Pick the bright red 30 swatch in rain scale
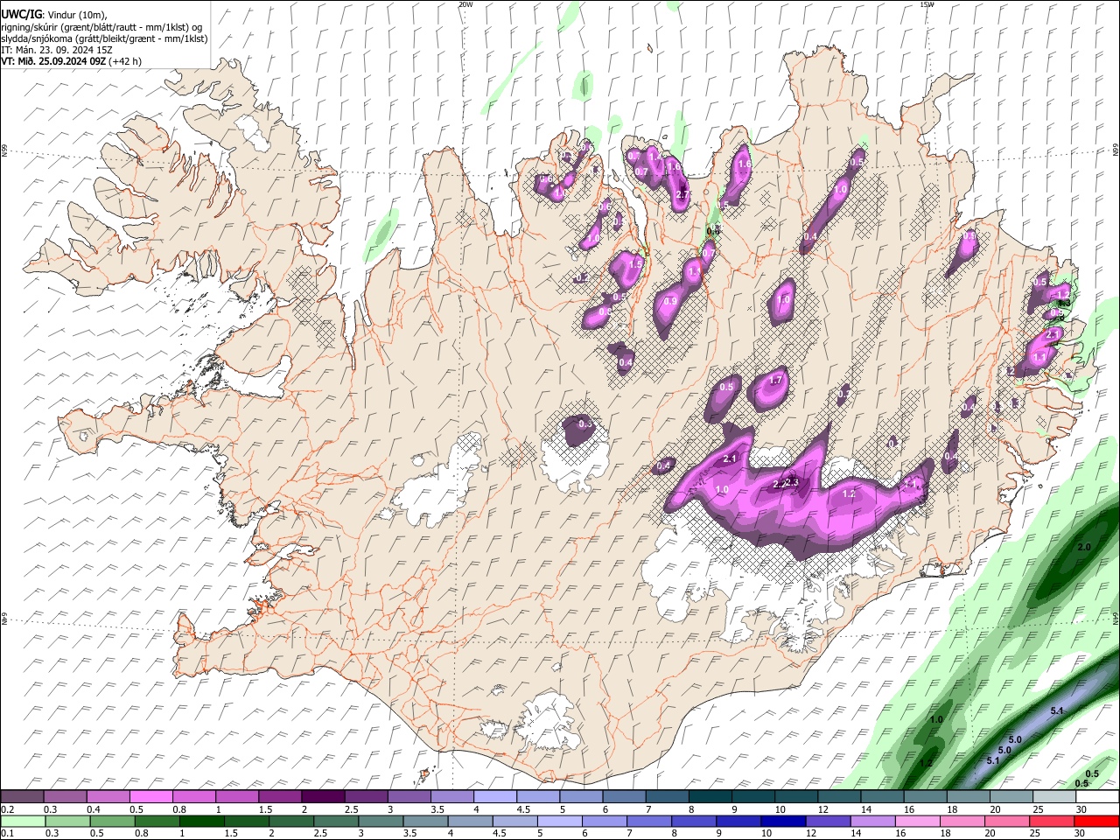Viewport: 1120px width, 840px height. pyautogui.click(x=1096, y=822)
